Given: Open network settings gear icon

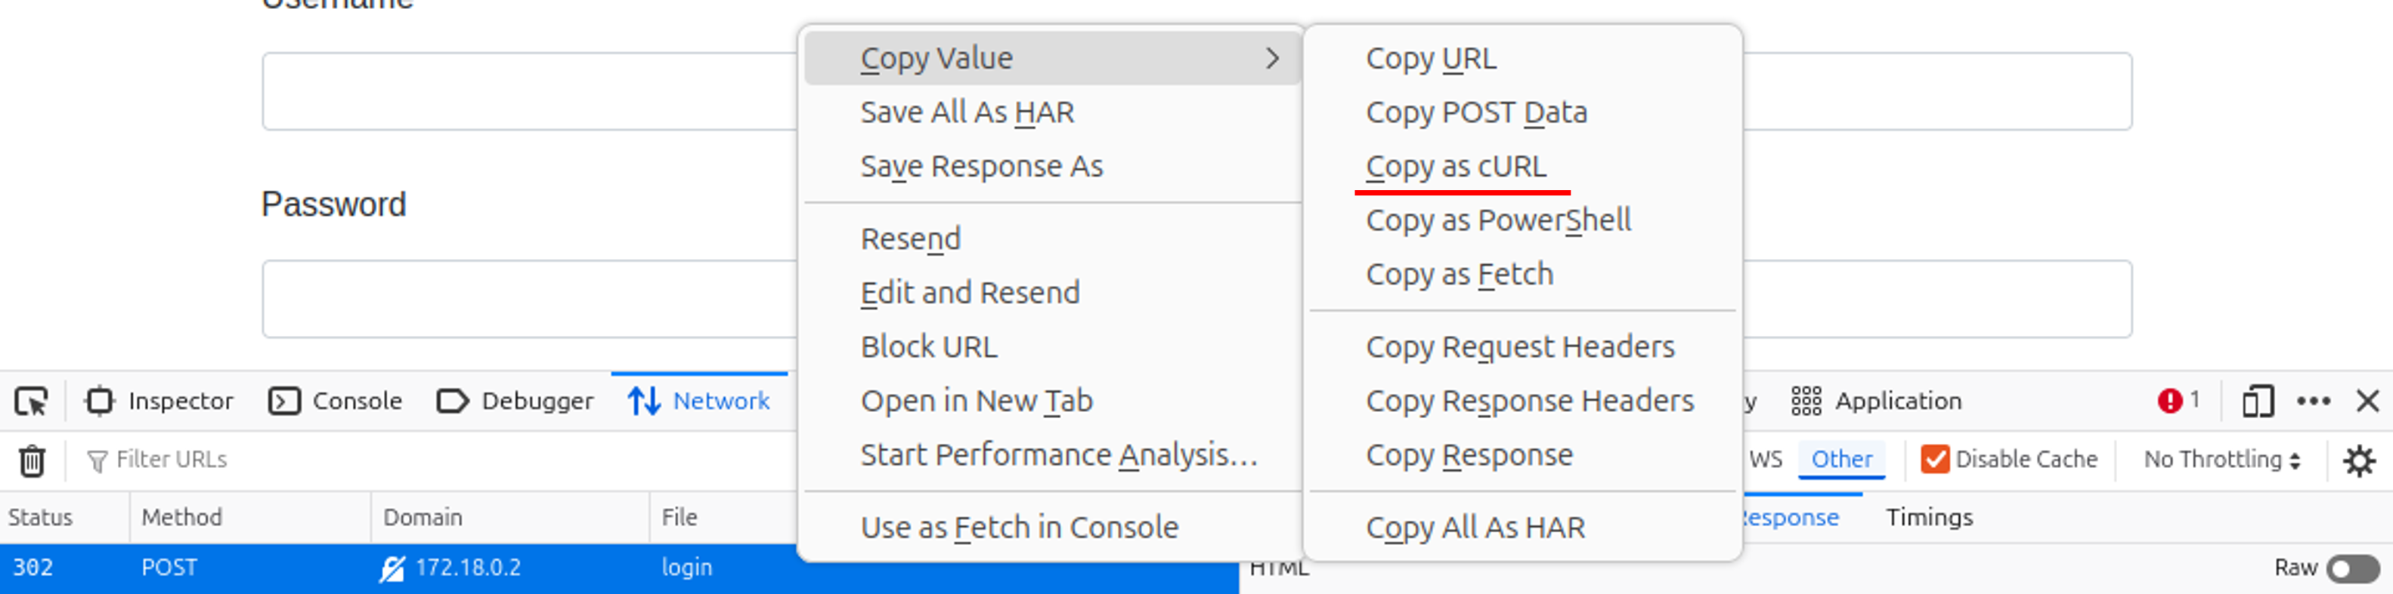Looking at the screenshot, I should pyautogui.click(x=2359, y=460).
